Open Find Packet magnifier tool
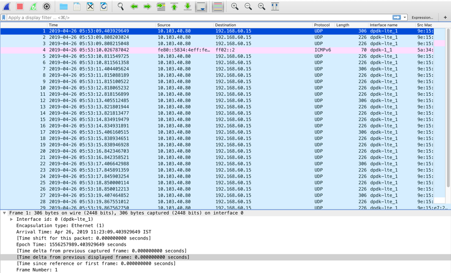 pos(121,6)
